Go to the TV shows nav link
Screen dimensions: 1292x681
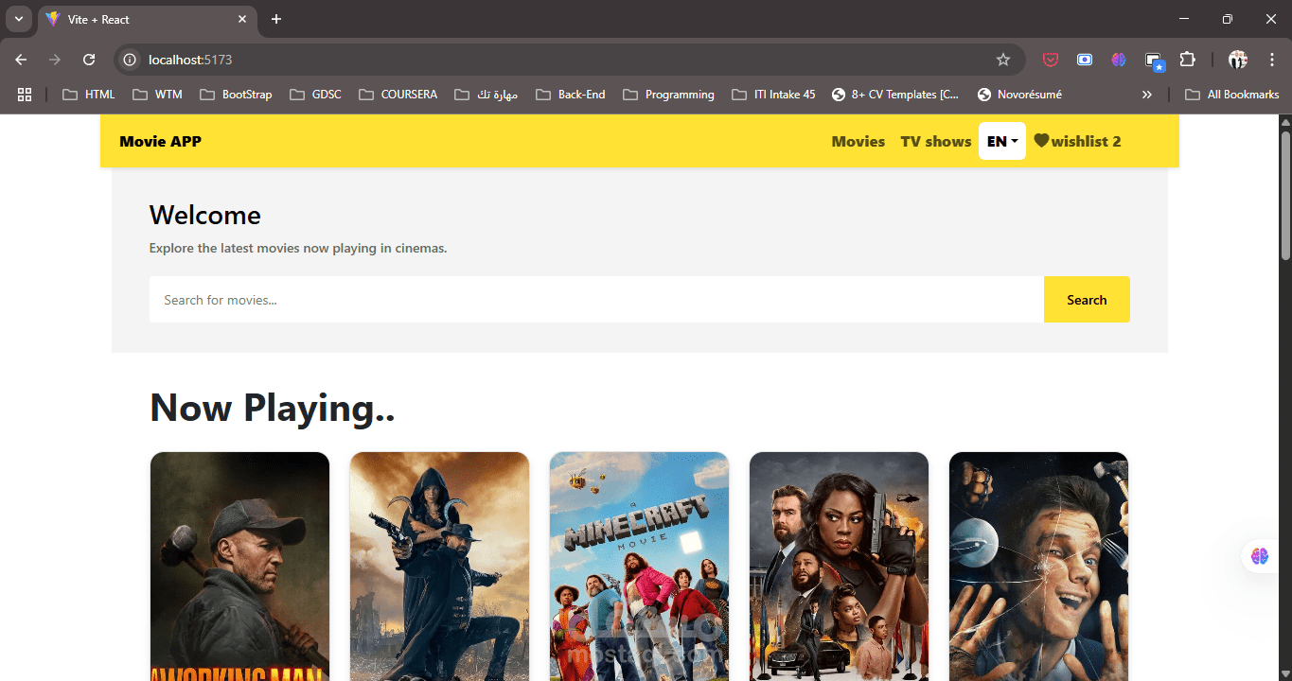pos(936,141)
